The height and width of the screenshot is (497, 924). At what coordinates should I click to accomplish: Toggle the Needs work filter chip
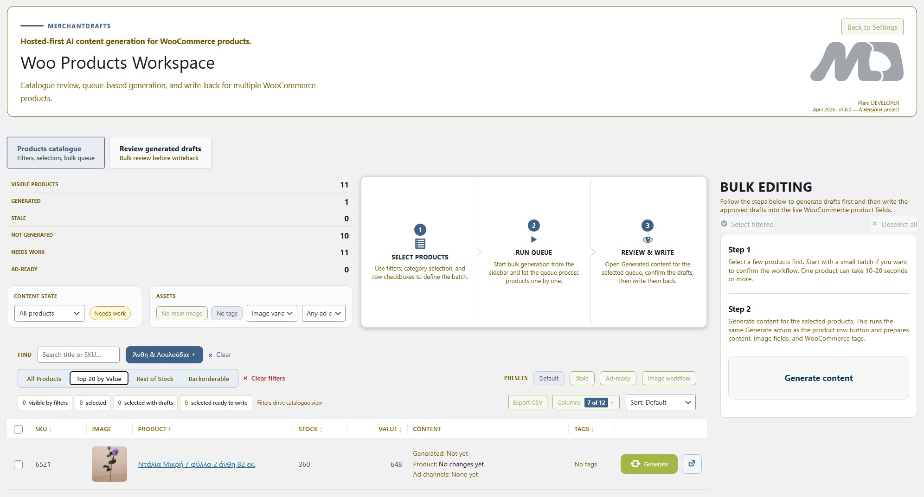coord(110,313)
